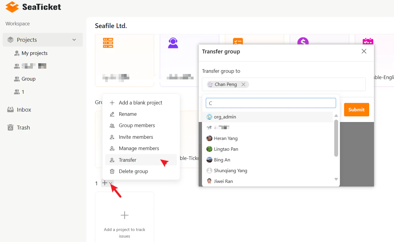The width and height of the screenshot is (394, 242).
Task: Click the purple headset support project icon
Action: click(x=173, y=43)
